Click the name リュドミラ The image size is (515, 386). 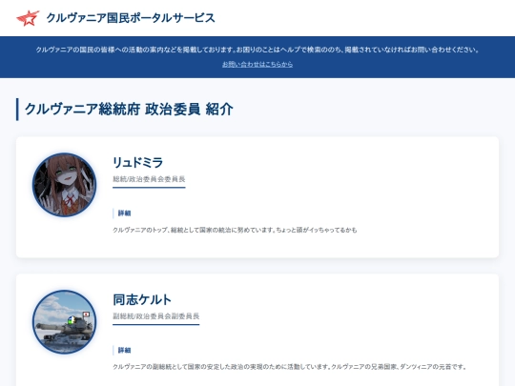click(x=138, y=162)
